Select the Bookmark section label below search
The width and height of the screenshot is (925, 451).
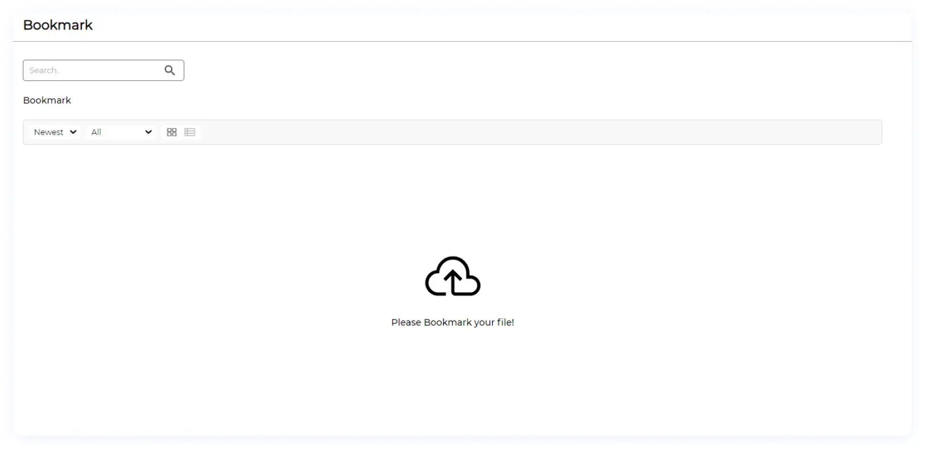[x=47, y=100]
